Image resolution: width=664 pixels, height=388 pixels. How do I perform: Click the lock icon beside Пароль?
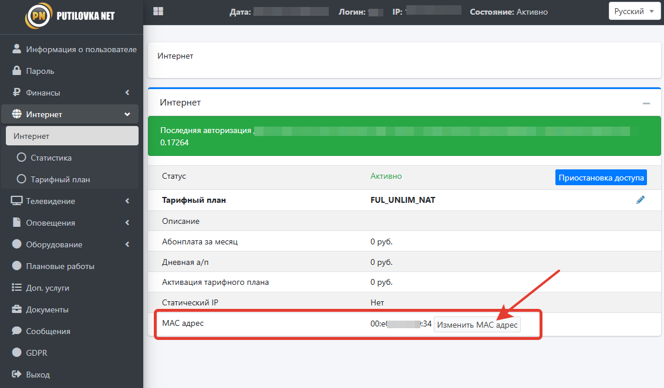pos(16,70)
